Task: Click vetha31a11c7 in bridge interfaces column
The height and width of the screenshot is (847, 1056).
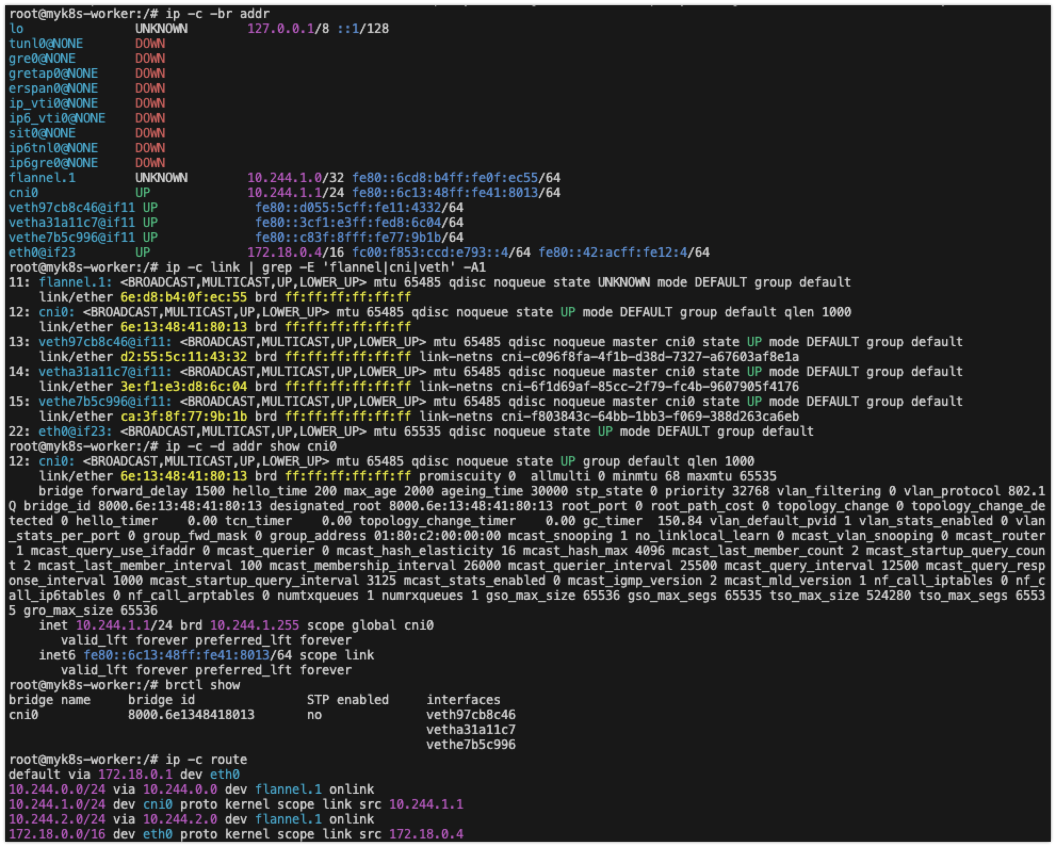Action: pos(470,729)
